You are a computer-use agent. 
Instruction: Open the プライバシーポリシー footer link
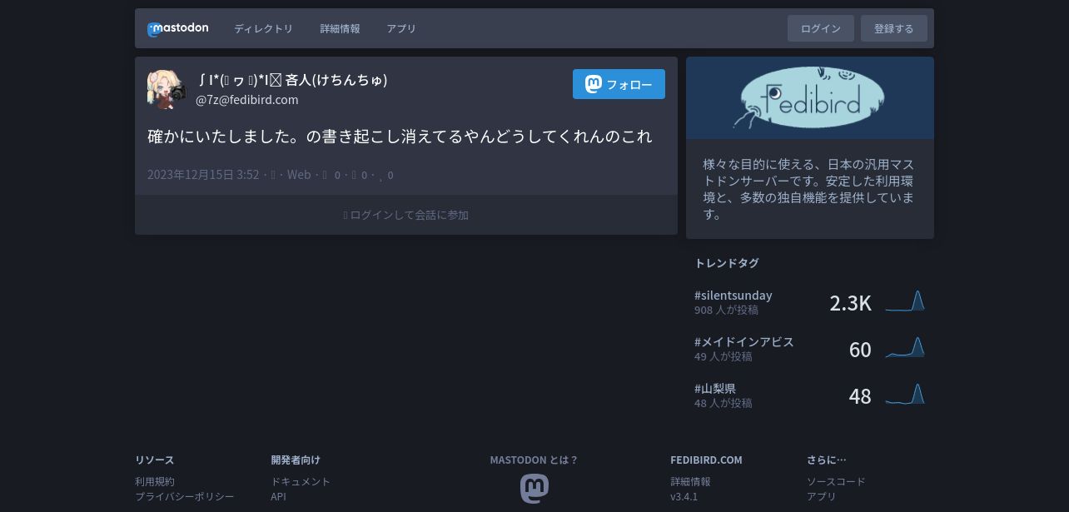click(185, 496)
